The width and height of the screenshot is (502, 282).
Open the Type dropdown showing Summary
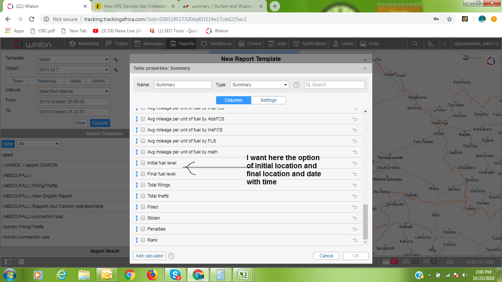click(x=259, y=85)
